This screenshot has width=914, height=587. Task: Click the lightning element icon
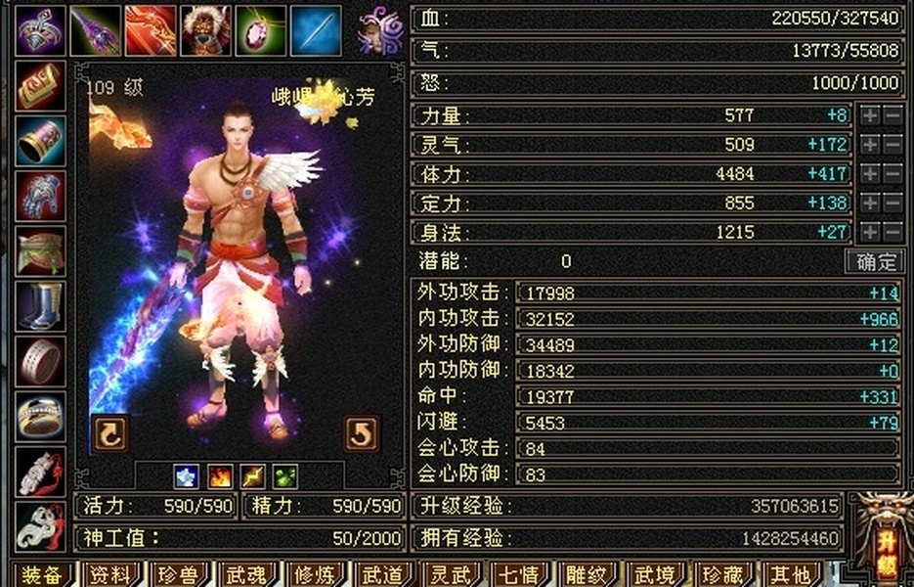[x=253, y=476]
